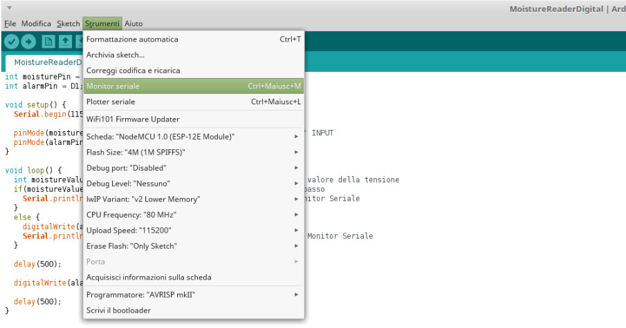Choose Formattazione automatica

(194, 39)
